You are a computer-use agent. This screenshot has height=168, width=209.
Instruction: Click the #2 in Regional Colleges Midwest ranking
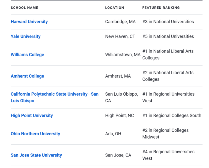click(x=165, y=134)
